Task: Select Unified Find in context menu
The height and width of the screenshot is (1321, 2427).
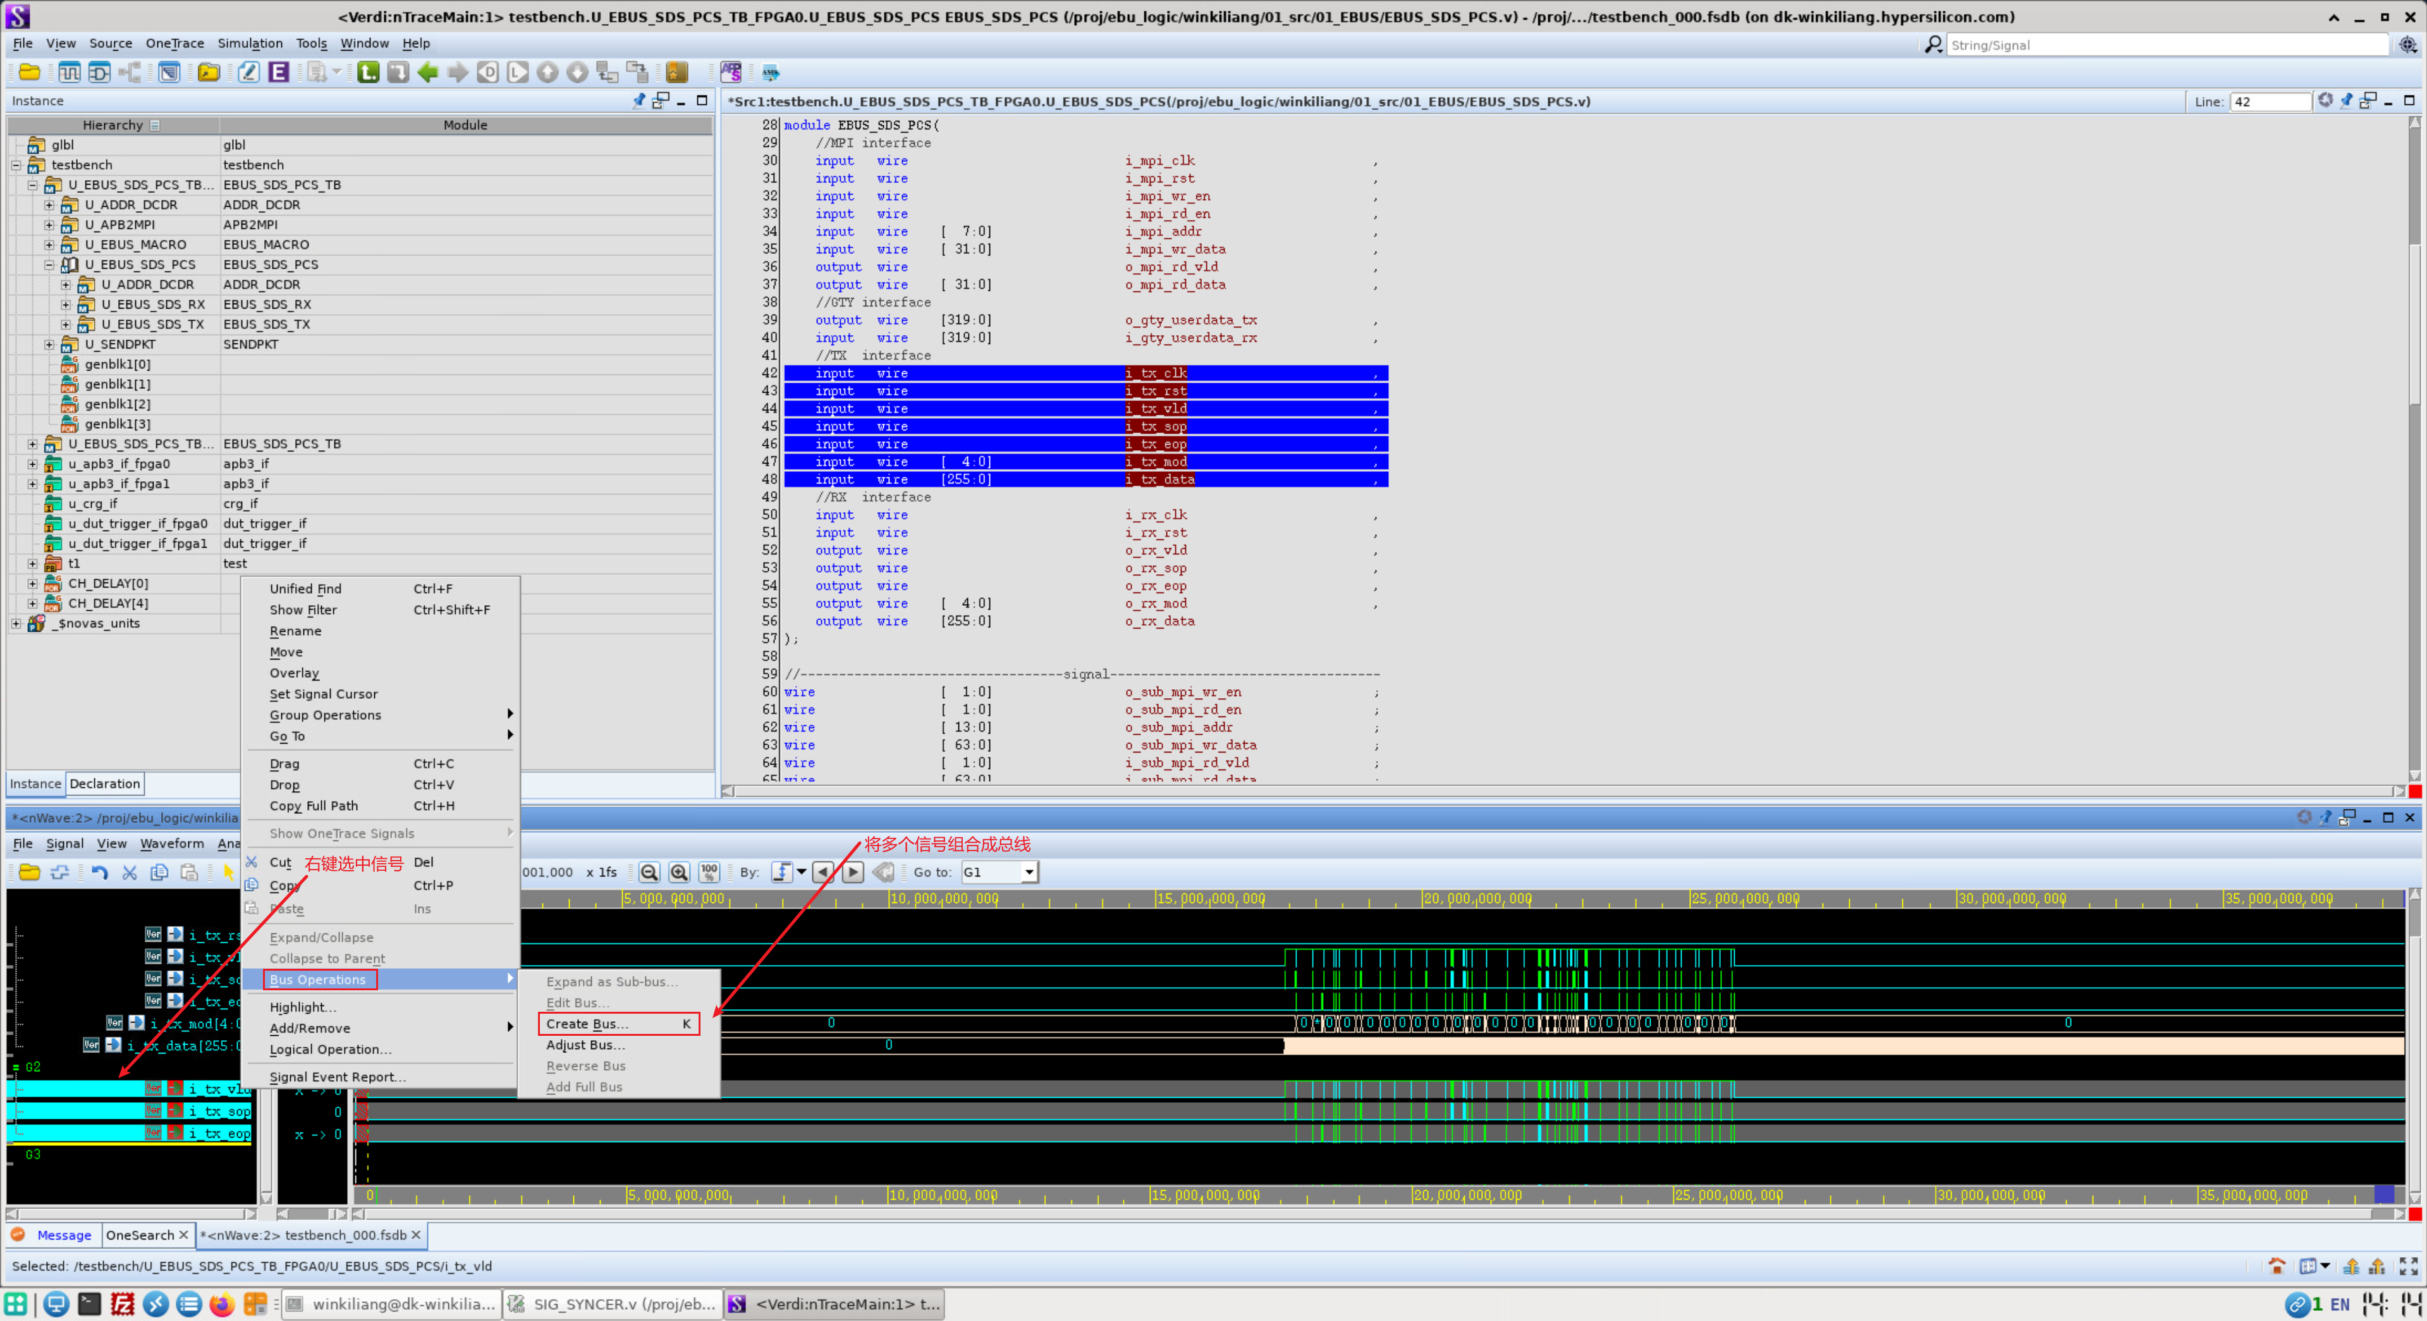Action: 305,589
